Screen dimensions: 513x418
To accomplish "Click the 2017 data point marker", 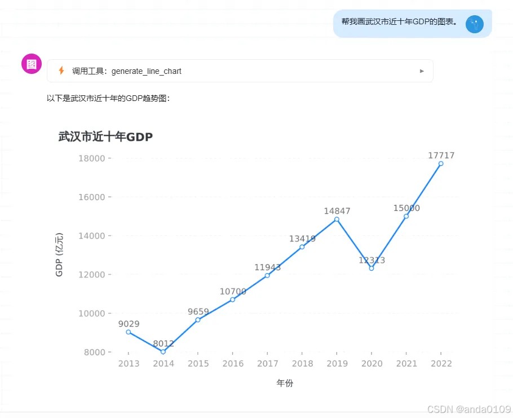I will point(267,276).
